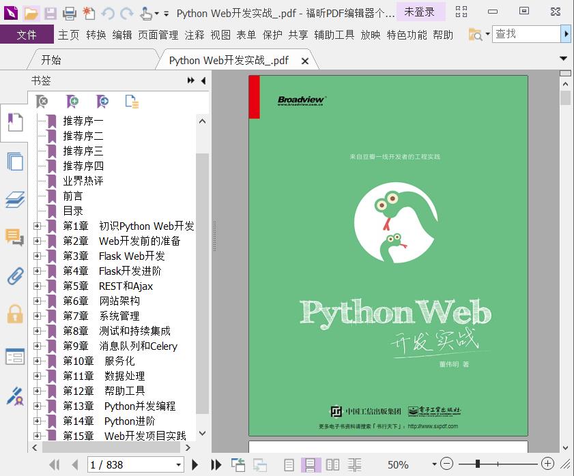Click the bookmarks horizontal scrollbar
This screenshot has width=574, height=476.
click(111, 447)
